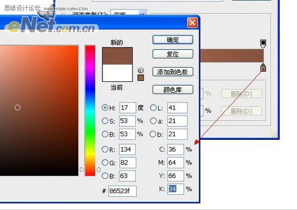Select the G green radio button
The image size is (297, 210).
pos(105,162)
